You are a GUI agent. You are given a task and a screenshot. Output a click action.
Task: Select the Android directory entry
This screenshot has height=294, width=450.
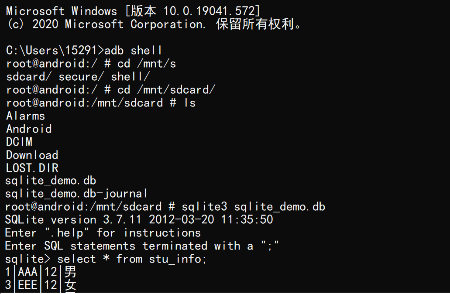[x=29, y=129]
